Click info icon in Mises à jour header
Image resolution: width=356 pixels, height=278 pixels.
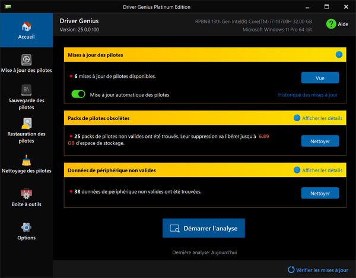[339, 55]
